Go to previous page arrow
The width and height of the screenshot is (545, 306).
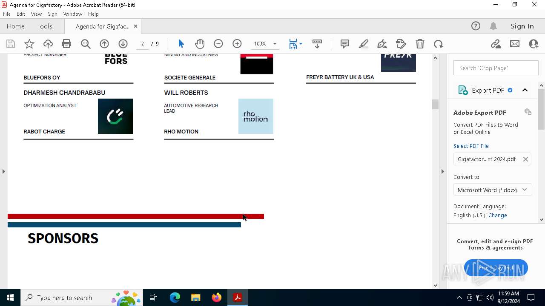pos(104,44)
